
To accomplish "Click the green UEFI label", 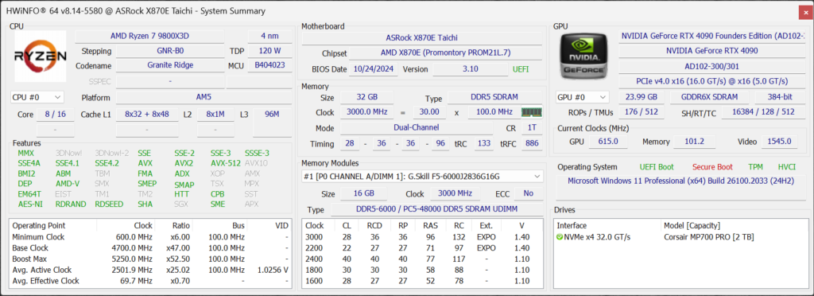I will pos(521,69).
